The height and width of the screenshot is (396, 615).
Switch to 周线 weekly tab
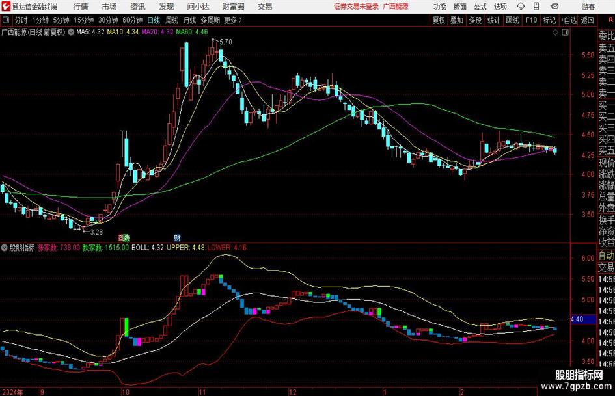(172, 20)
